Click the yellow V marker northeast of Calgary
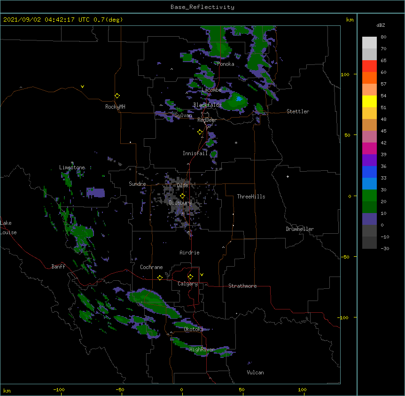The width and height of the screenshot is (405, 396). click(x=202, y=275)
